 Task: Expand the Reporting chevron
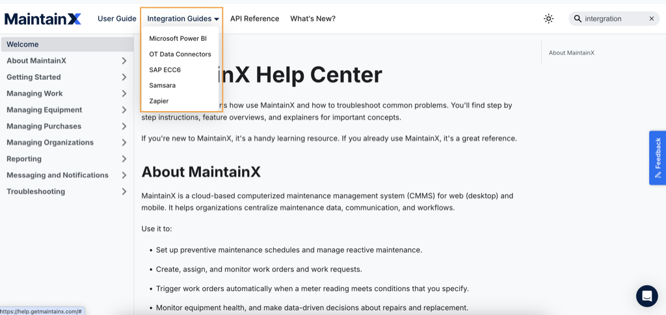tap(124, 159)
